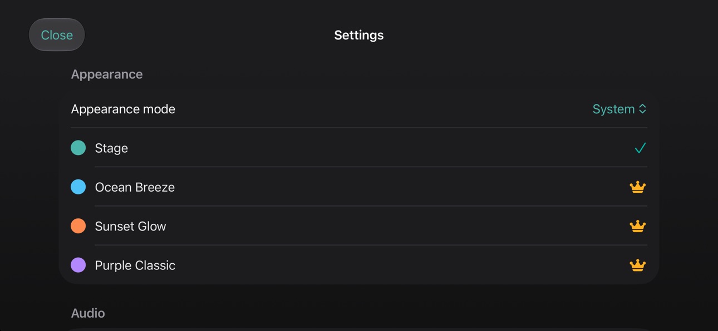Click the premium crown next to Sunset Glow
718x331 pixels.
pos(637,226)
